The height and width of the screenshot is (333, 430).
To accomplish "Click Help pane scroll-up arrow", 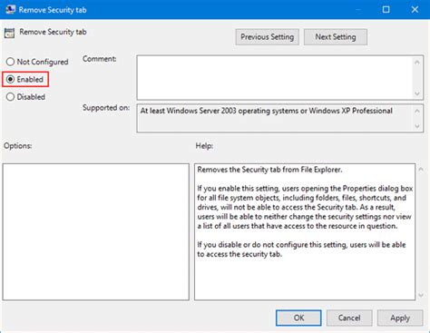I will click(x=421, y=170).
